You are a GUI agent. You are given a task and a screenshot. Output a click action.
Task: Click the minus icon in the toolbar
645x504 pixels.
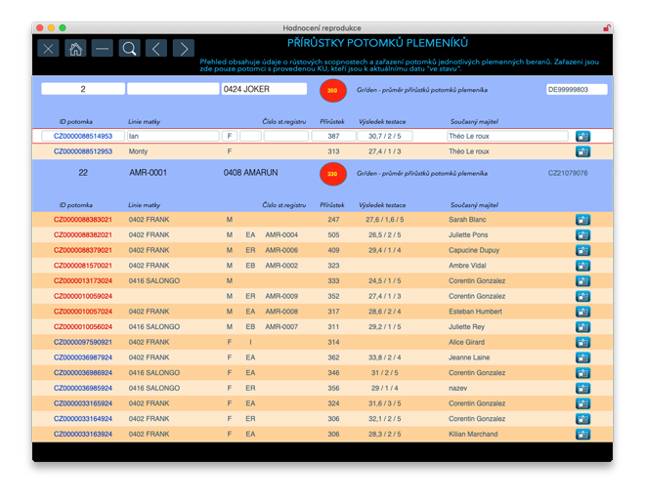tap(103, 48)
